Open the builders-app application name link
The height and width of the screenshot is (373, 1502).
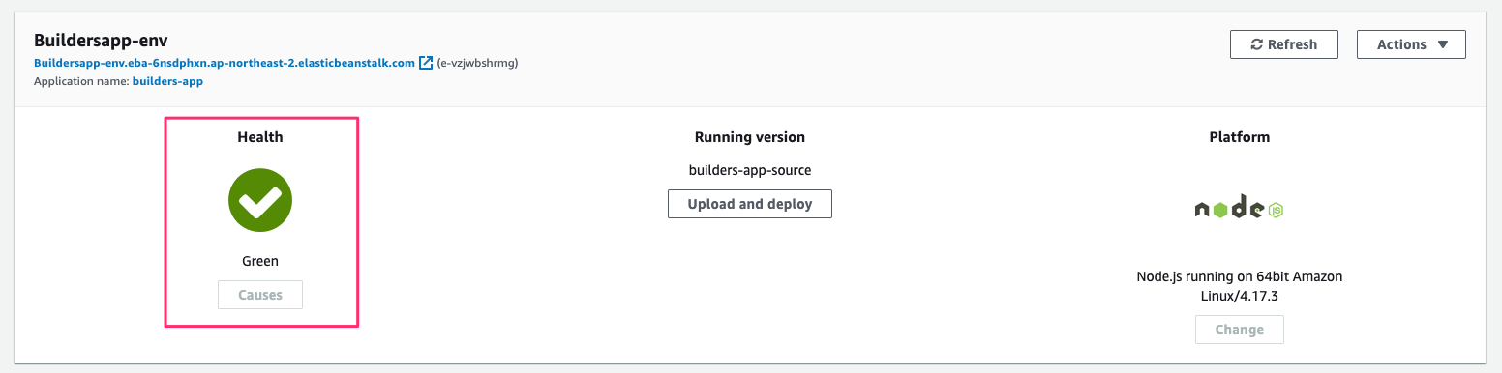pyautogui.click(x=167, y=81)
